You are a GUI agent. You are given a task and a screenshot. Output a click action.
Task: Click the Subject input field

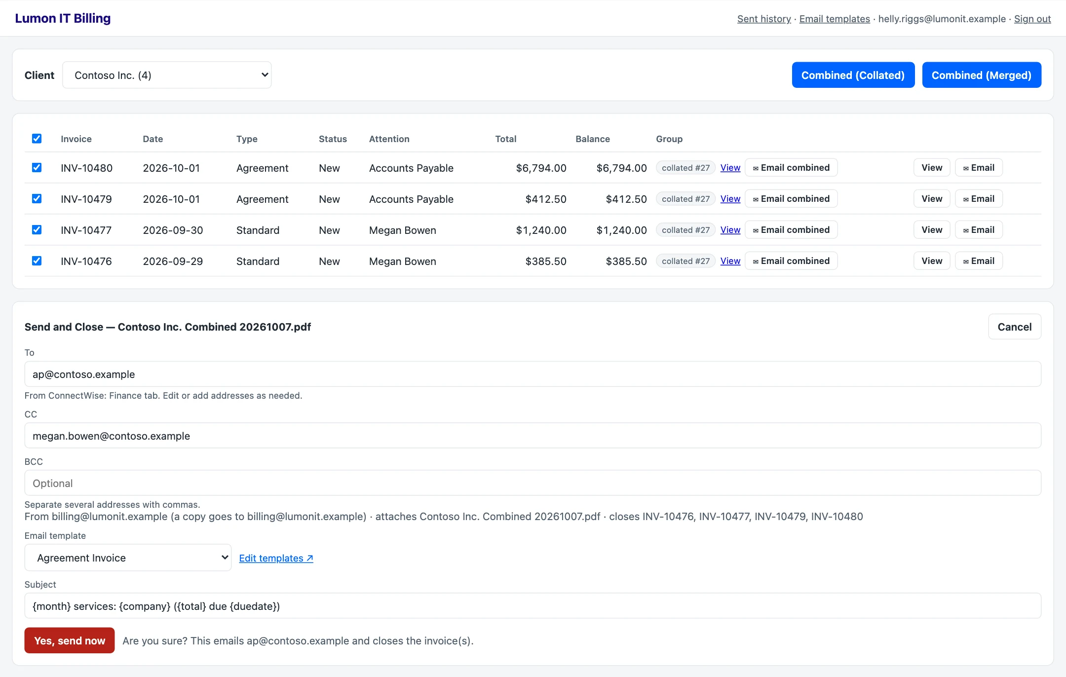[x=533, y=606]
